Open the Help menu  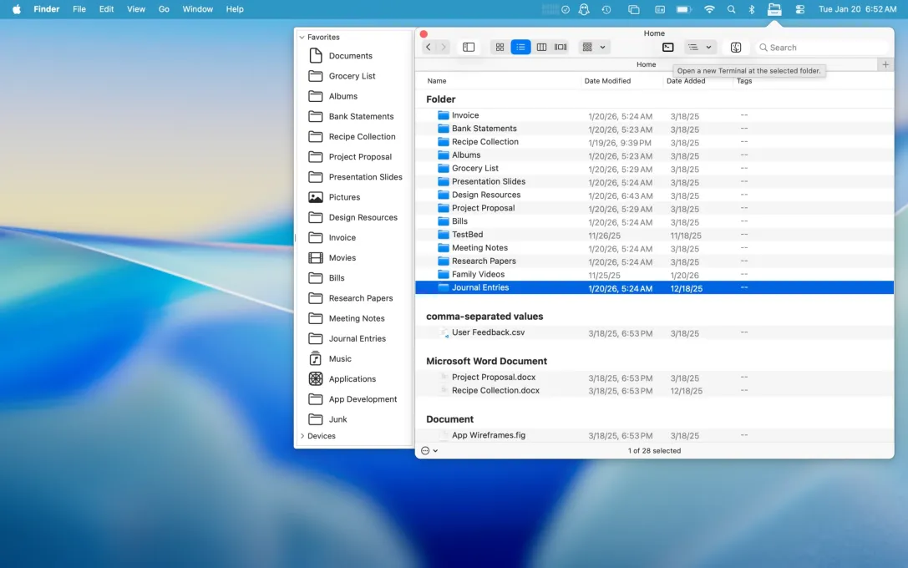(x=235, y=9)
